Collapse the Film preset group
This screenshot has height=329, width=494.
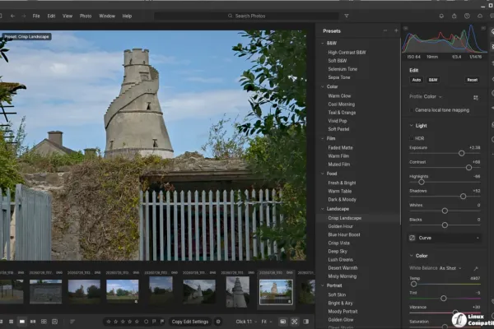(x=322, y=138)
